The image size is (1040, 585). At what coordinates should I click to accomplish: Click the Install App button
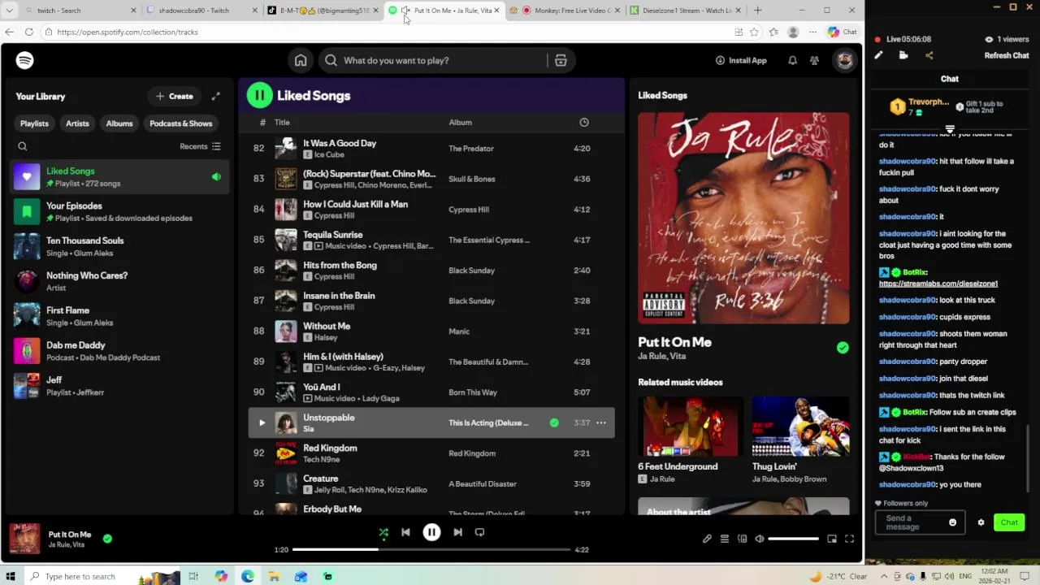tap(741, 60)
